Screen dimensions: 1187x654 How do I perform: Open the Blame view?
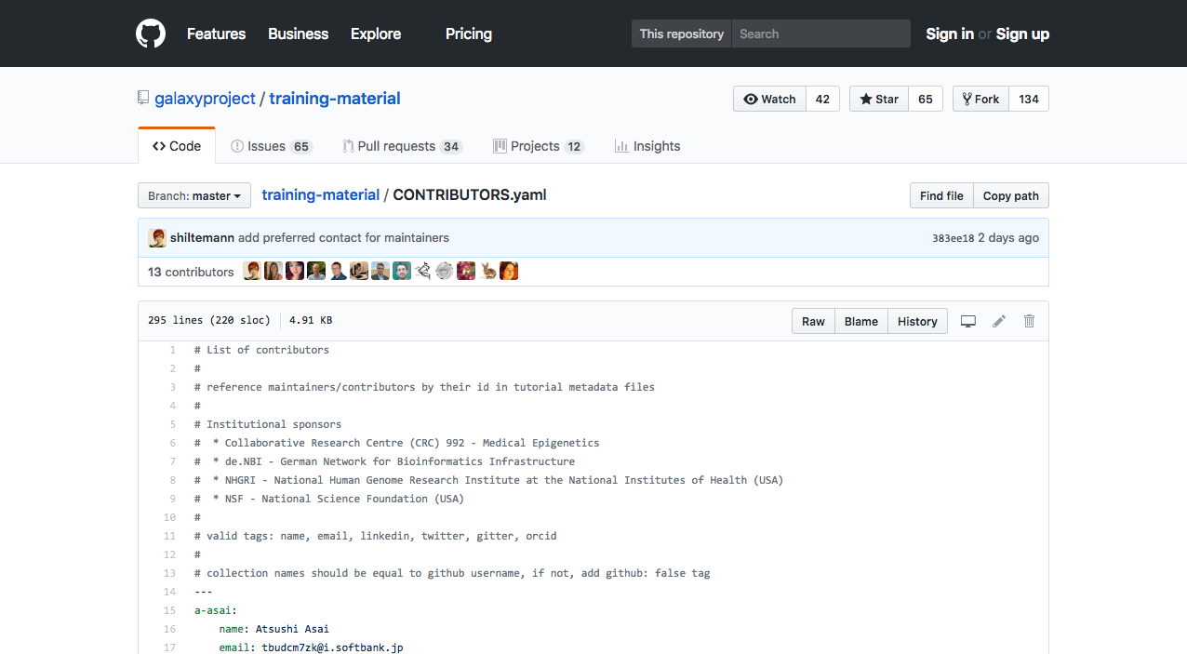tap(861, 321)
